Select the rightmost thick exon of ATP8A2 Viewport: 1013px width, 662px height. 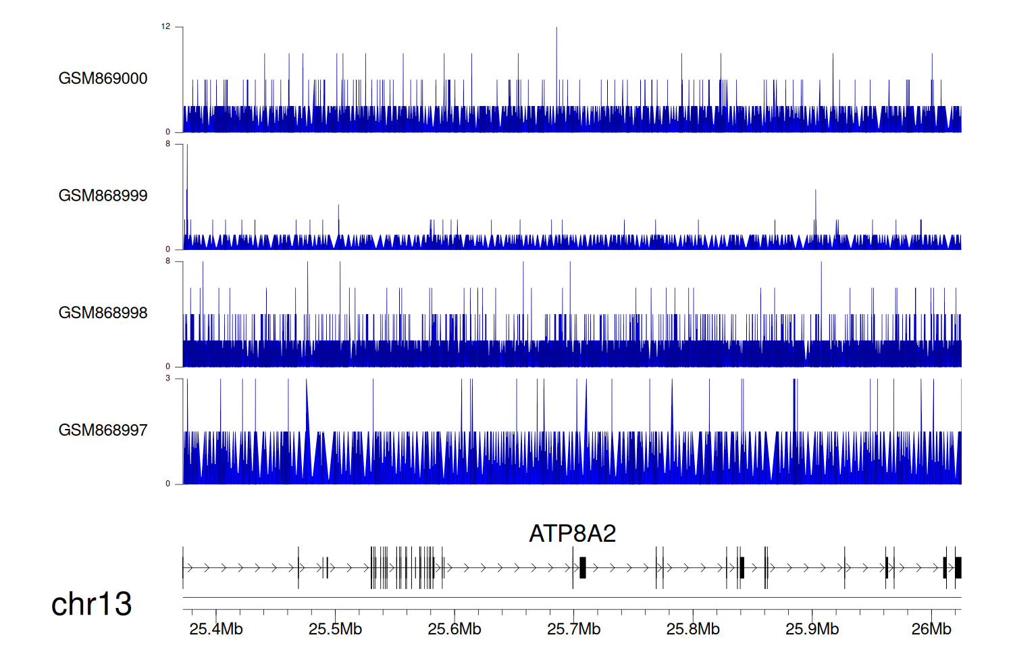[x=958, y=568]
